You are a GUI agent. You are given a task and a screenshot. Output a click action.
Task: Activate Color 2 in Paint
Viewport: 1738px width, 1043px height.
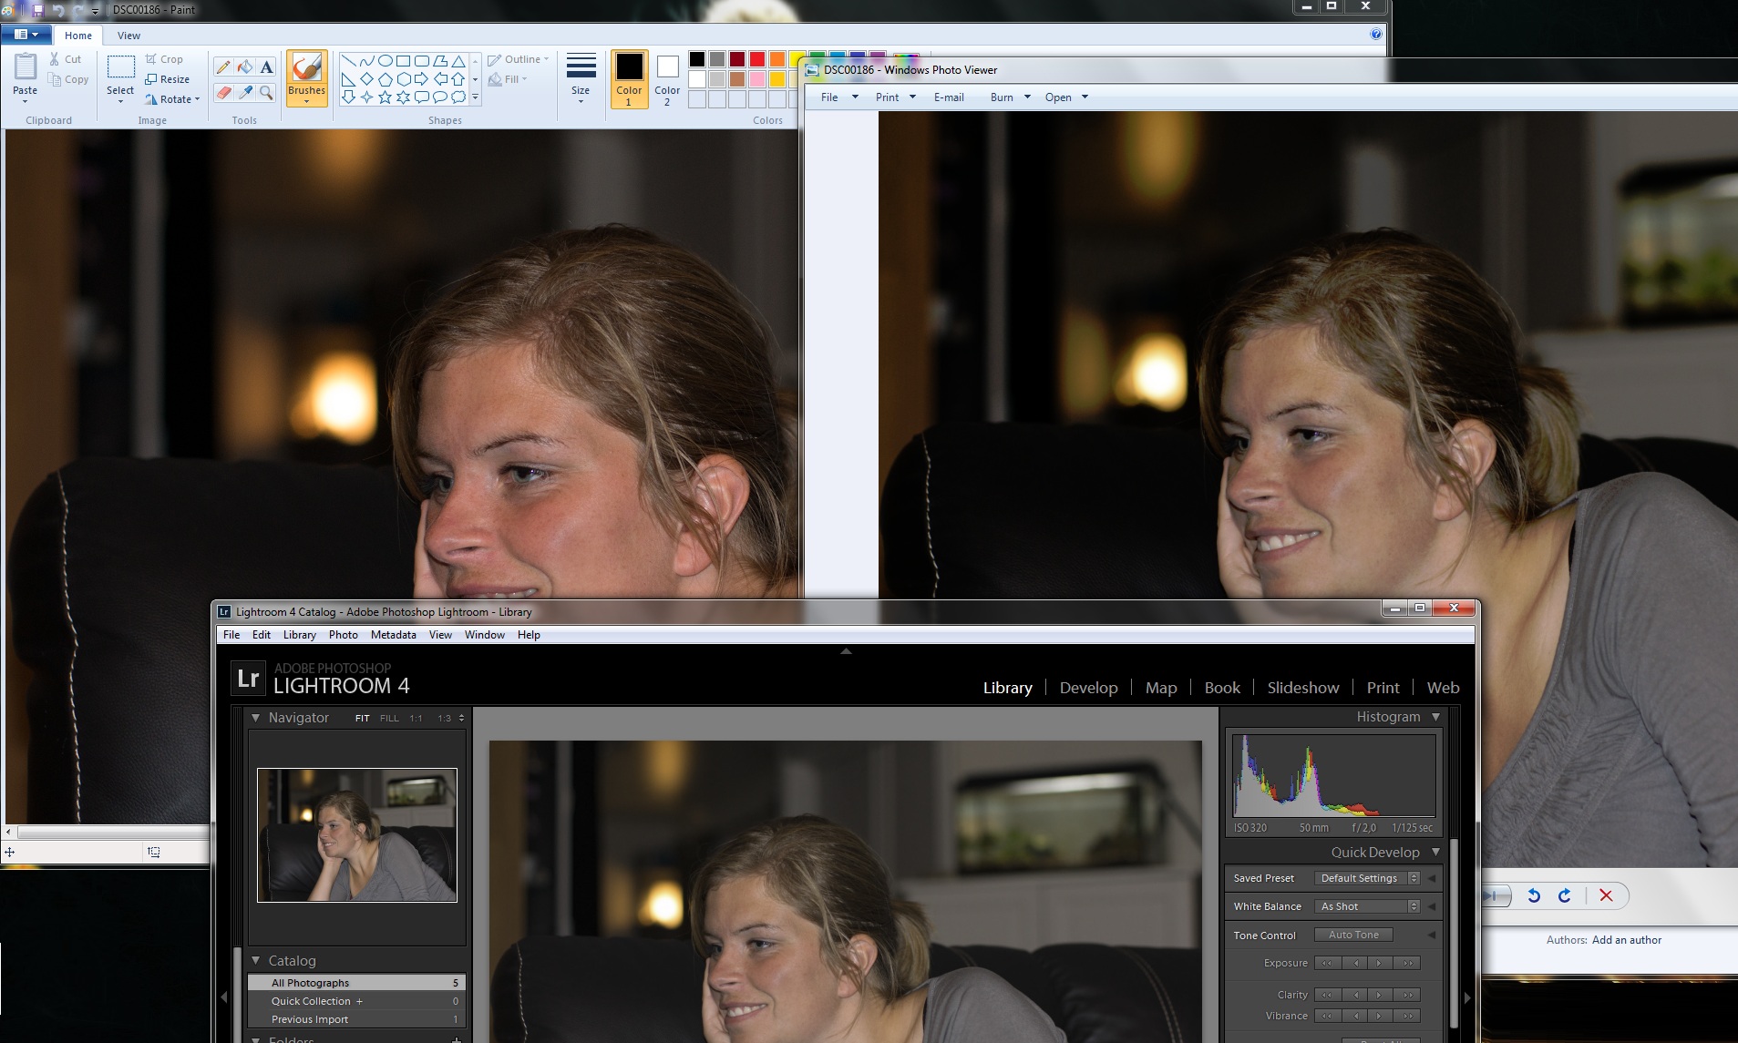(x=667, y=78)
